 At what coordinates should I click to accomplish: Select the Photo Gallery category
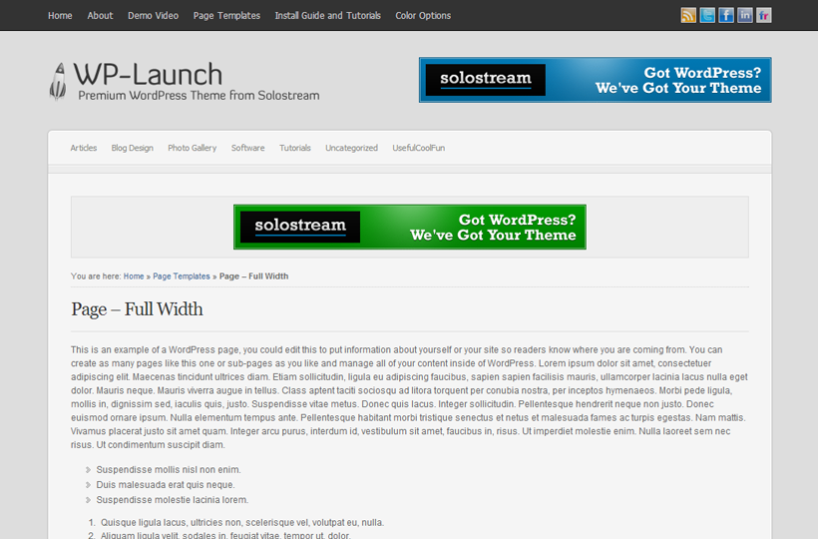pyautogui.click(x=192, y=148)
